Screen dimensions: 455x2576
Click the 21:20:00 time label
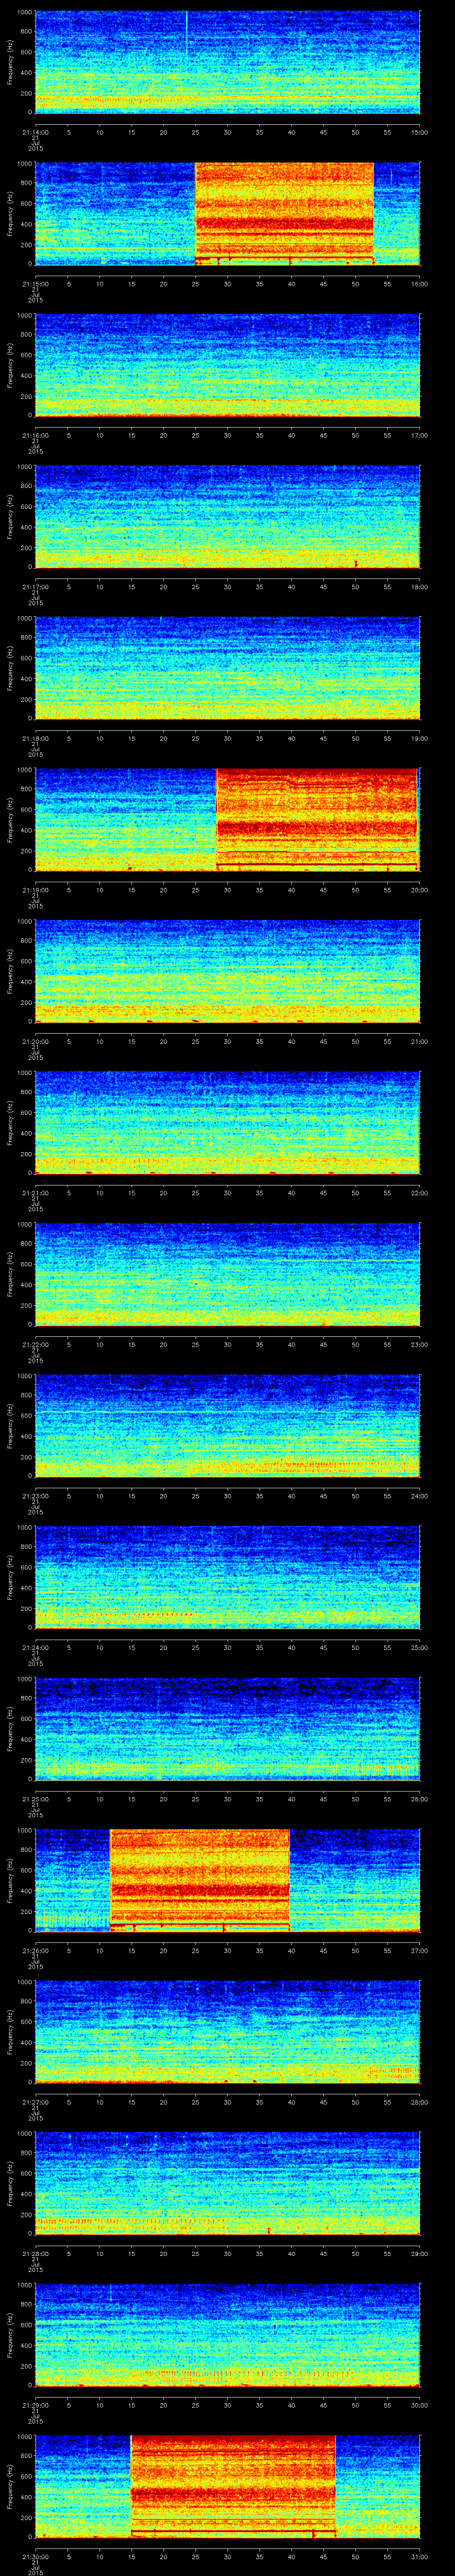(35, 1041)
